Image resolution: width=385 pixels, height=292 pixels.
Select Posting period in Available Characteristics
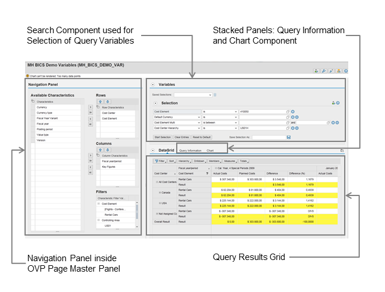coord(58,129)
